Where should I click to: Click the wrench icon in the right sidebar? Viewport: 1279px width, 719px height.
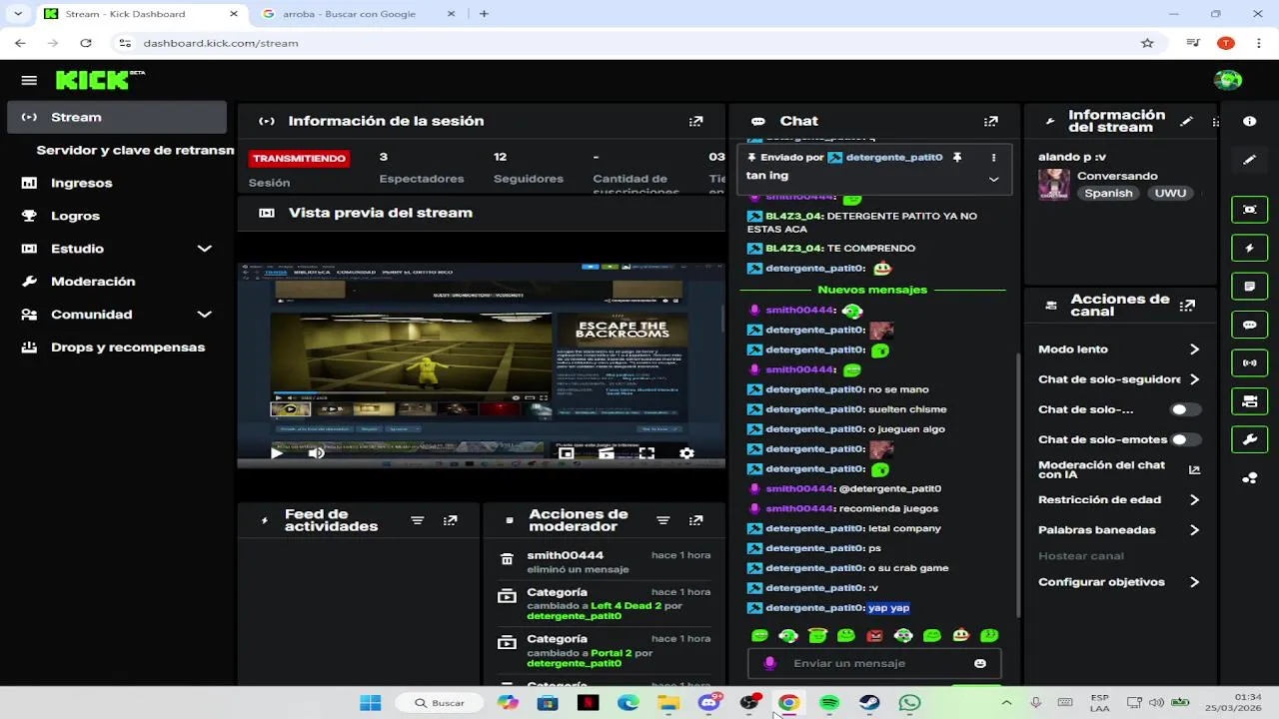coord(1249,439)
